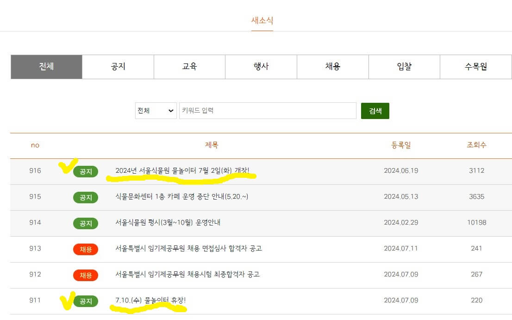Switch to the 공지 tab

coord(117,66)
